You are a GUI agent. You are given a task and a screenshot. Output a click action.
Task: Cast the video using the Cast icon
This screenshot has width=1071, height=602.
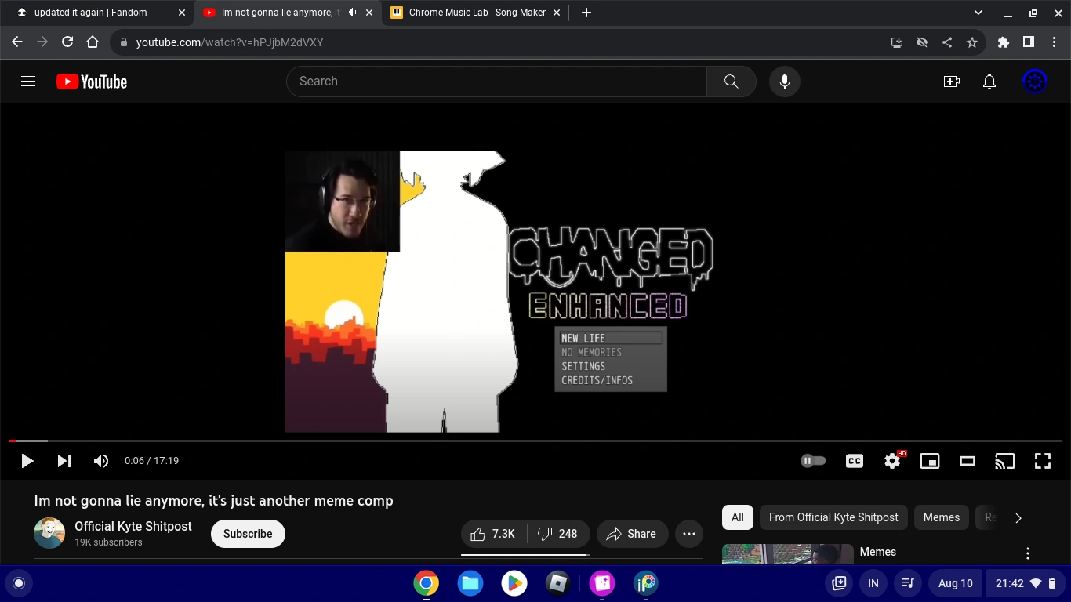[x=1004, y=460]
